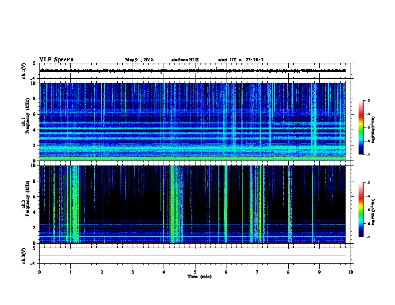This screenshot has height=305, width=395.
Task: Click time axis tick label "1"
Action: click(70, 272)
